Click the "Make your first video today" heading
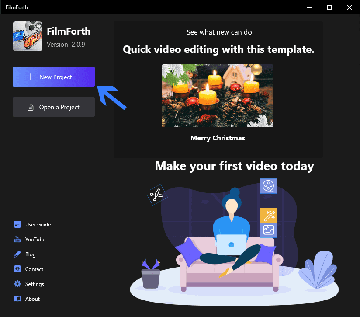The width and height of the screenshot is (360, 317). pyautogui.click(x=235, y=166)
